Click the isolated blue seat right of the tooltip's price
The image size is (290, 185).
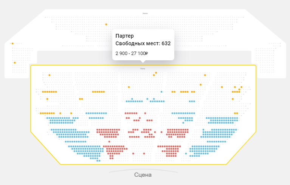click(x=161, y=92)
